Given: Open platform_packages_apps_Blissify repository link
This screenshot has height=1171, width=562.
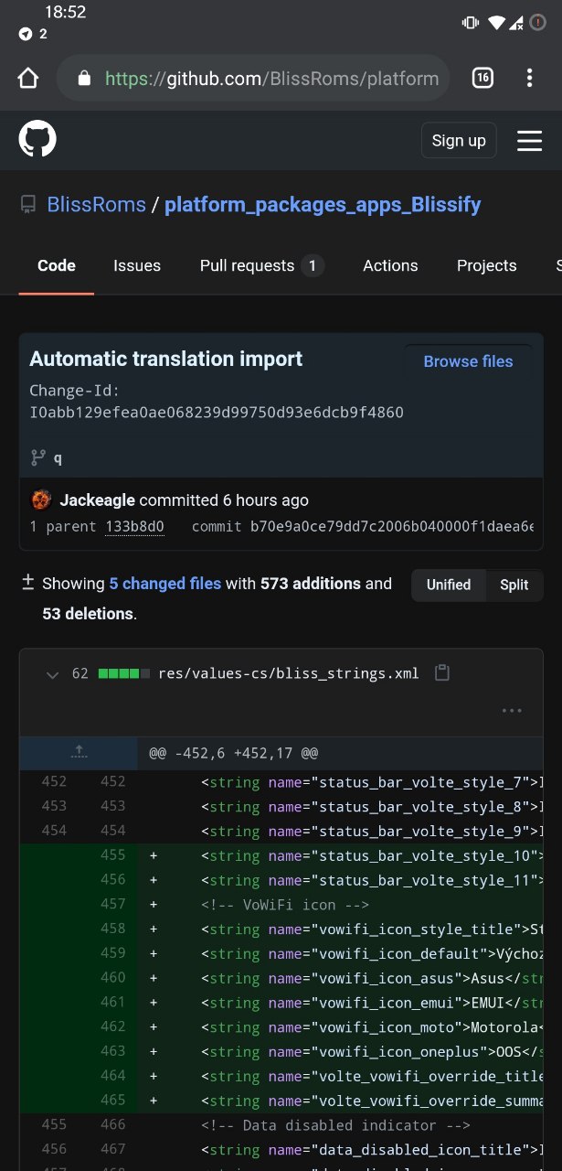Looking at the screenshot, I should tap(323, 205).
